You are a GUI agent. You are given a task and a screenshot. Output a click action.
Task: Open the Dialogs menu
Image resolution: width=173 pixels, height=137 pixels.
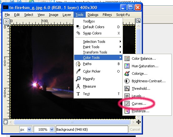click(x=93, y=15)
